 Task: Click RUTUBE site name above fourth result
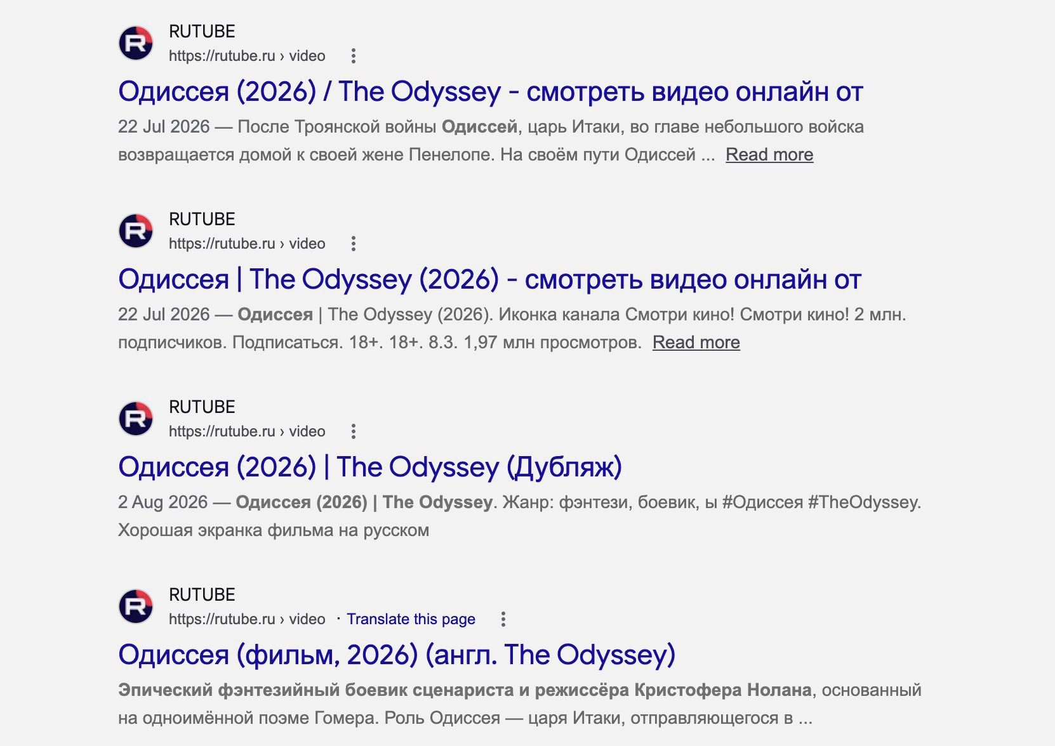(x=202, y=595)
